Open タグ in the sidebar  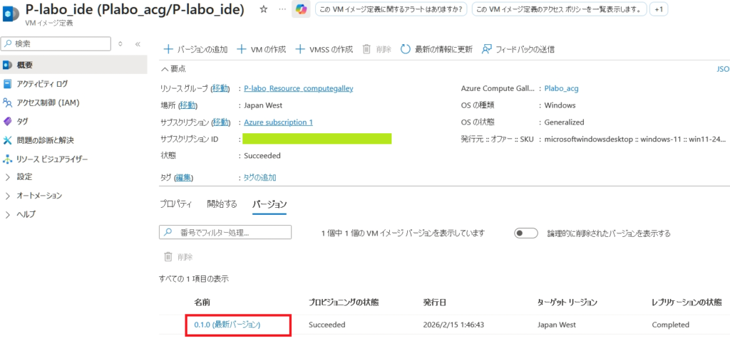pyautogui.click(x=22, y=121)
